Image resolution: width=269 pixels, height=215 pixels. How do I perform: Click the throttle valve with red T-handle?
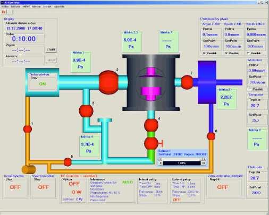click(152, 143)
